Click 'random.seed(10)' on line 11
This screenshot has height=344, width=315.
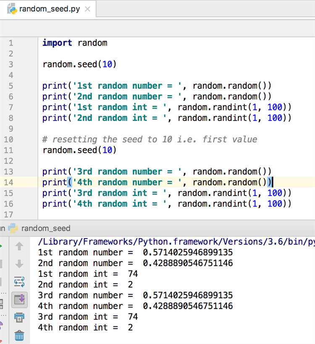tap(79, 150)
